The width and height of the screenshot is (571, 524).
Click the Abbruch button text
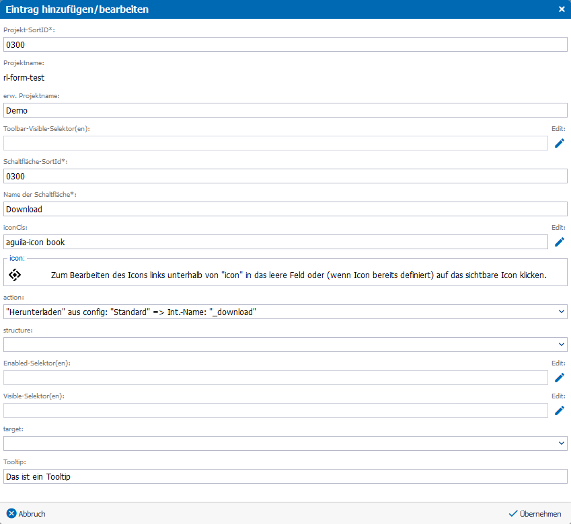[x=32, y=514]
